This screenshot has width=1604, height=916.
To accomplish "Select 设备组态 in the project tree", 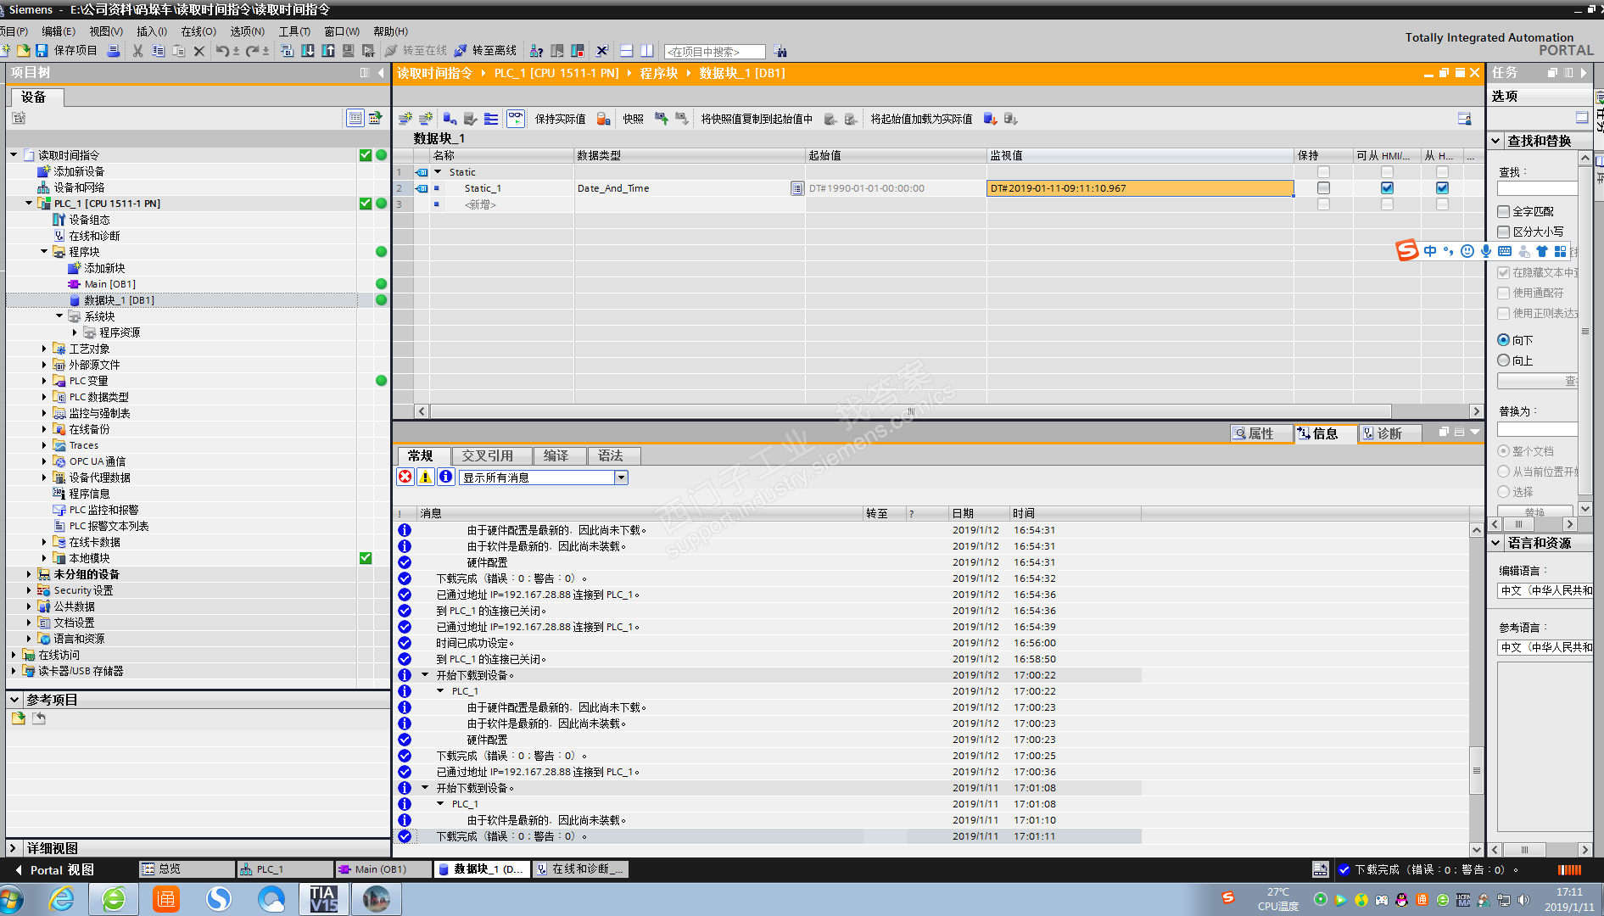I will [x=89, y=220].
